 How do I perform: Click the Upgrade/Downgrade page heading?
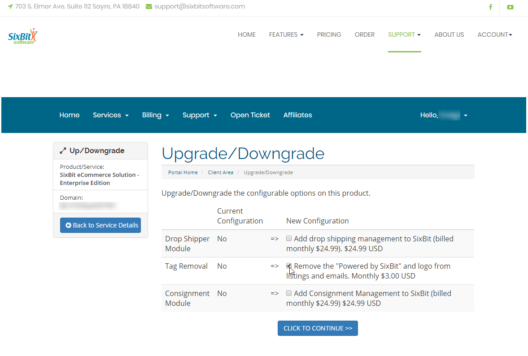pos(243,153)
